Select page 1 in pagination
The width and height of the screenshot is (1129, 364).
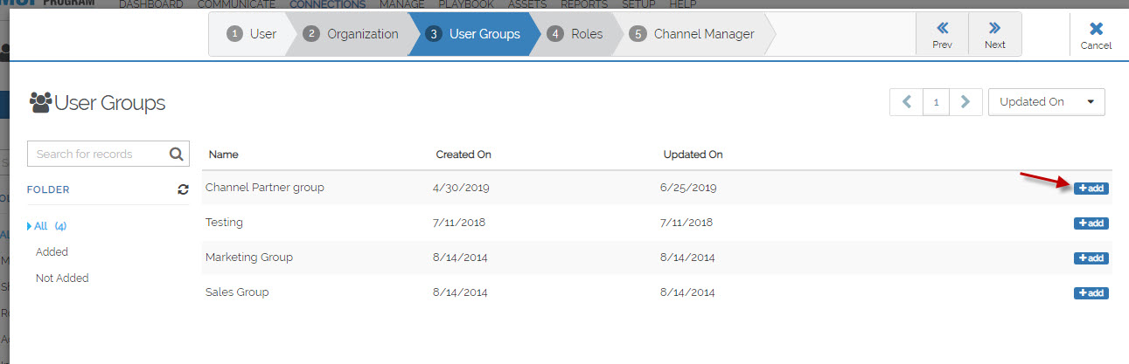click(x=936, y=102)
